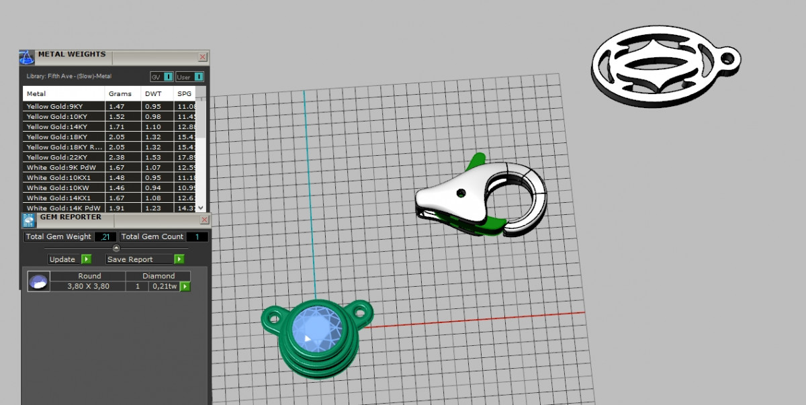Click the Gem Reporter panel icon

[x=29, y=221]
